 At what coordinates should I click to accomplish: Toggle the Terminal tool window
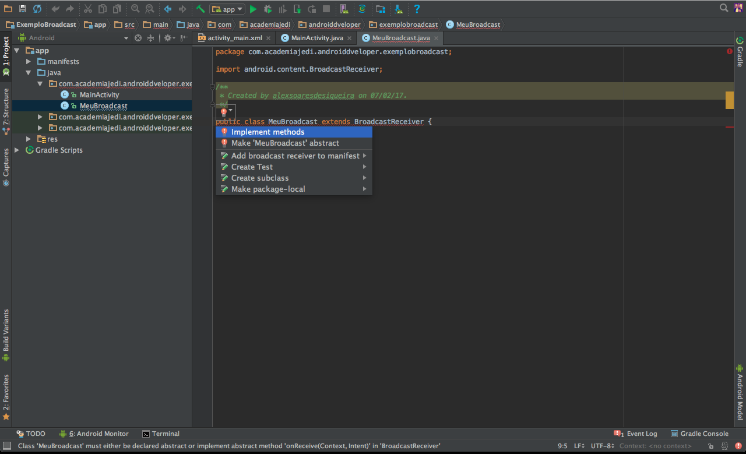click(161, 434)
